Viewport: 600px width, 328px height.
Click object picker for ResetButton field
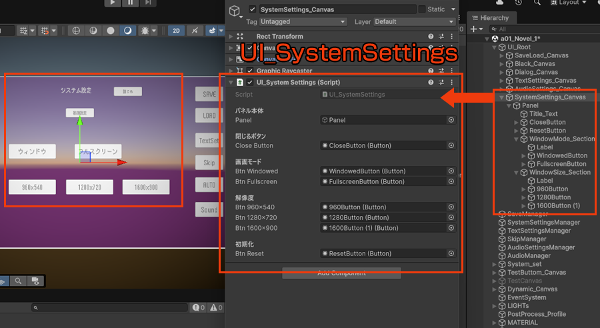coord(451,253)
